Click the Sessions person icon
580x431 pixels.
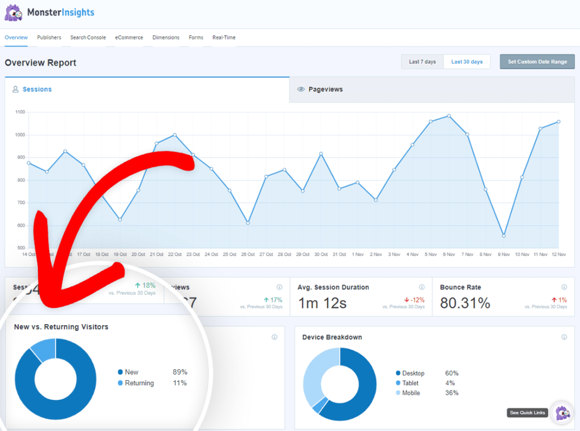point(15,89)
